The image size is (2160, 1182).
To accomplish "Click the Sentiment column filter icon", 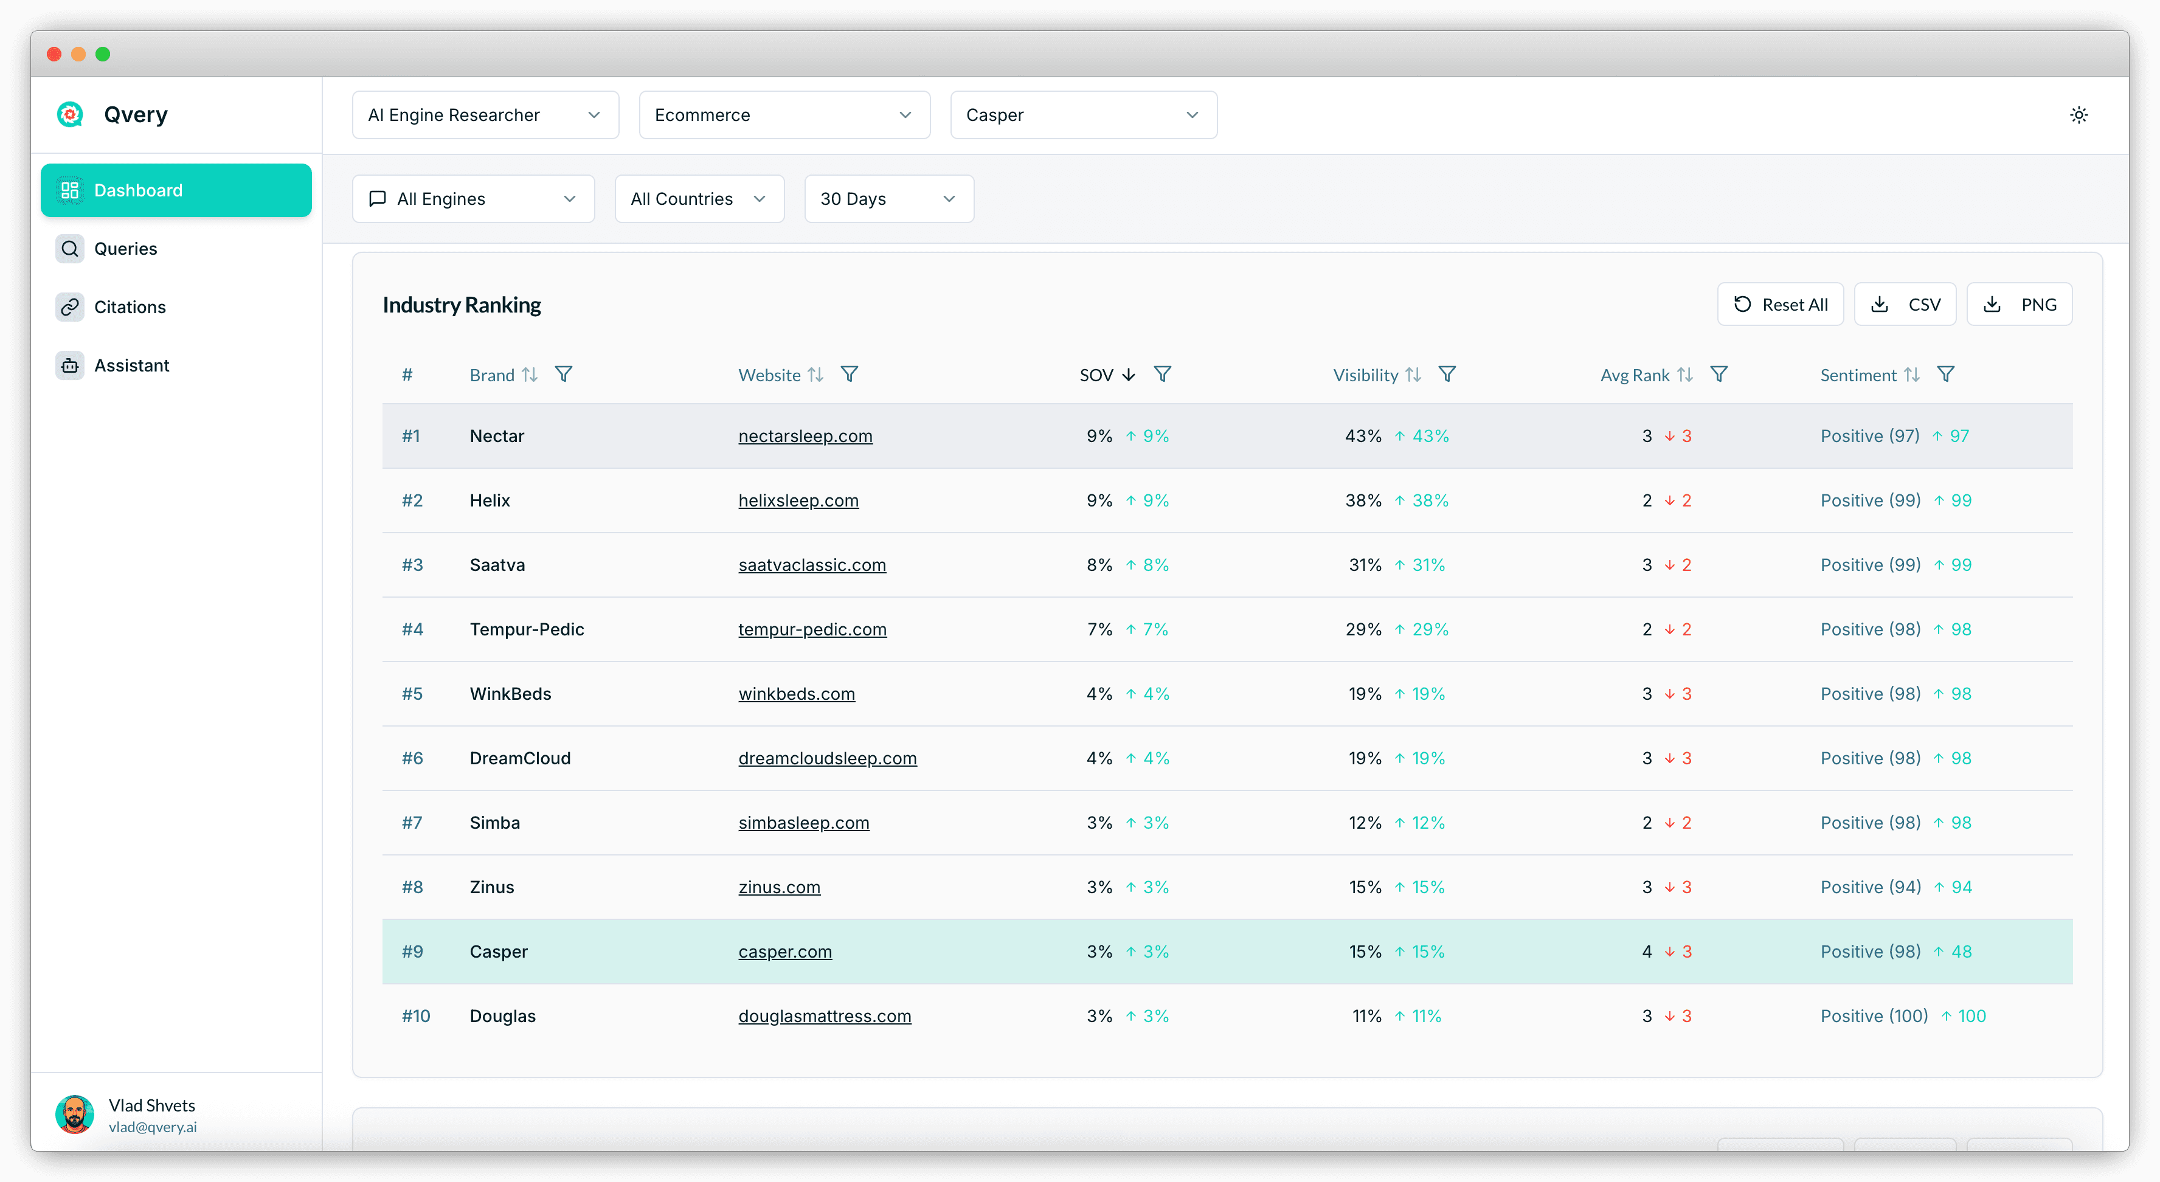I will click(x=1946, y=375).
